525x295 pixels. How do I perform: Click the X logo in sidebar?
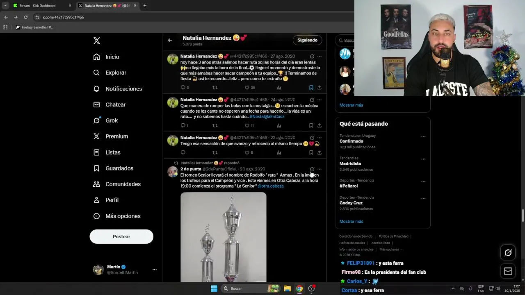click(97, 41)
